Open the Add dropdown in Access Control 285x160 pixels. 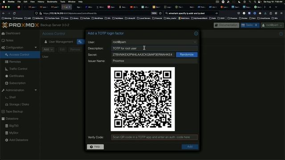tap(48, 49)
